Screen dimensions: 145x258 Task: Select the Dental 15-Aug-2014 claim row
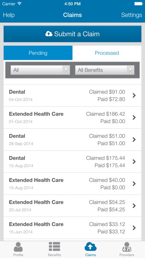72,162
